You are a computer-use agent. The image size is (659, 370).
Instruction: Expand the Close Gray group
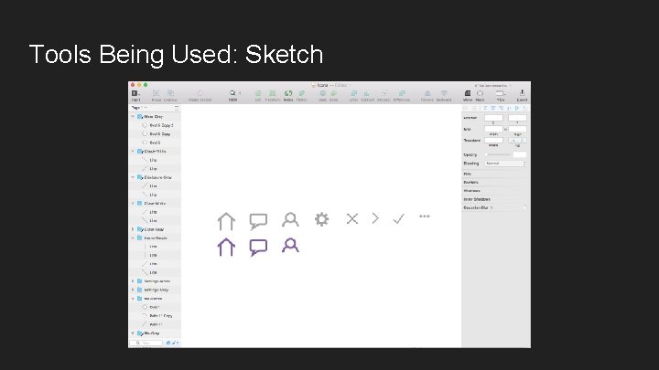tap(134, 229)
